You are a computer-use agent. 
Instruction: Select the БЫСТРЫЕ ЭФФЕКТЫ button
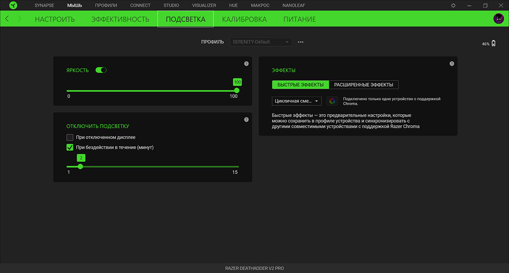tap(301, 85)
